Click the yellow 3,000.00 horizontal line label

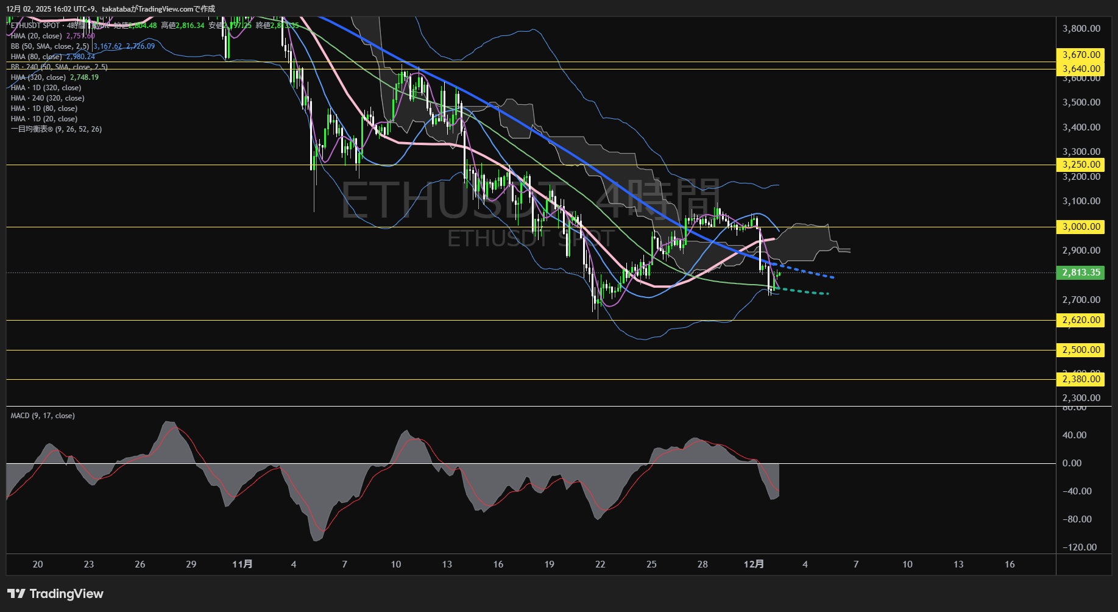(1081, 227)
